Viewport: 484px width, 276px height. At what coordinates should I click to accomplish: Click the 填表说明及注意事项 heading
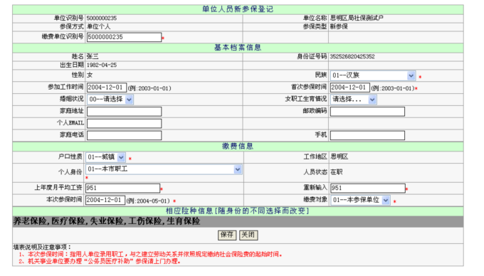pos(42,247)
